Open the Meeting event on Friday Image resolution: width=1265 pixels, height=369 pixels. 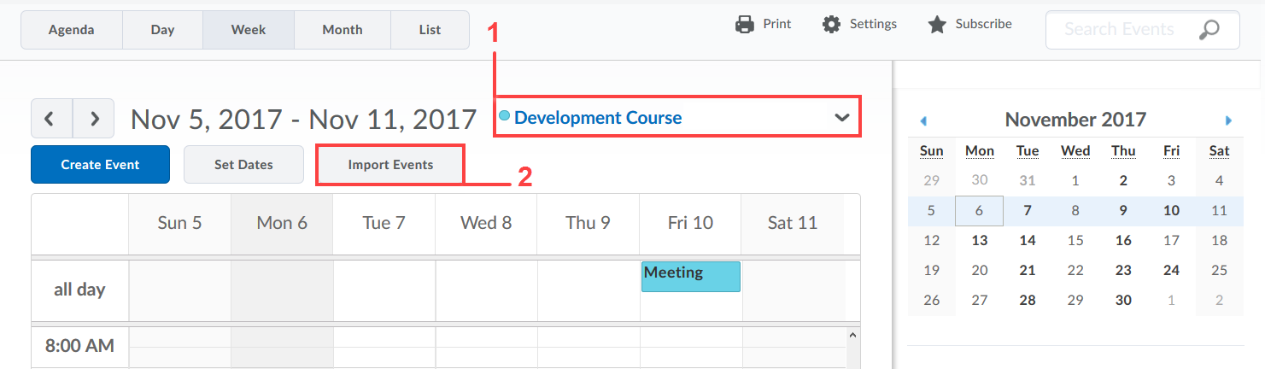pos(691,277)
